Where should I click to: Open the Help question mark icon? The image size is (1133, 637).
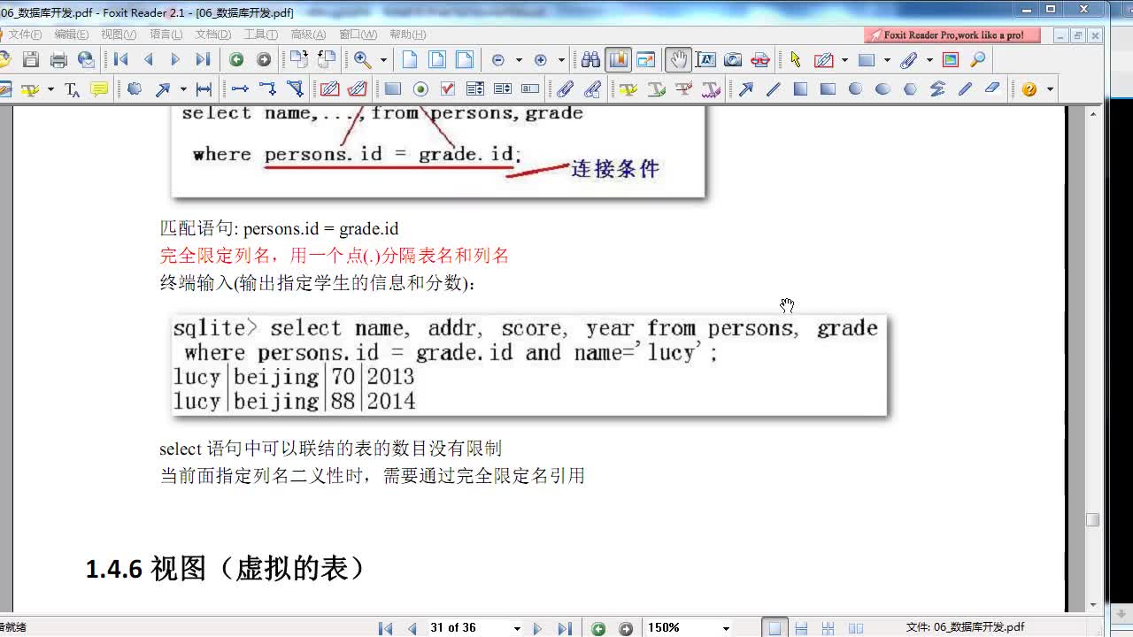[1029, 89]
